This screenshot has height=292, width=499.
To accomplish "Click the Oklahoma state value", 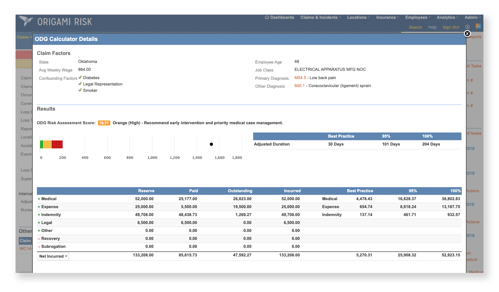I will click(87, 62).
